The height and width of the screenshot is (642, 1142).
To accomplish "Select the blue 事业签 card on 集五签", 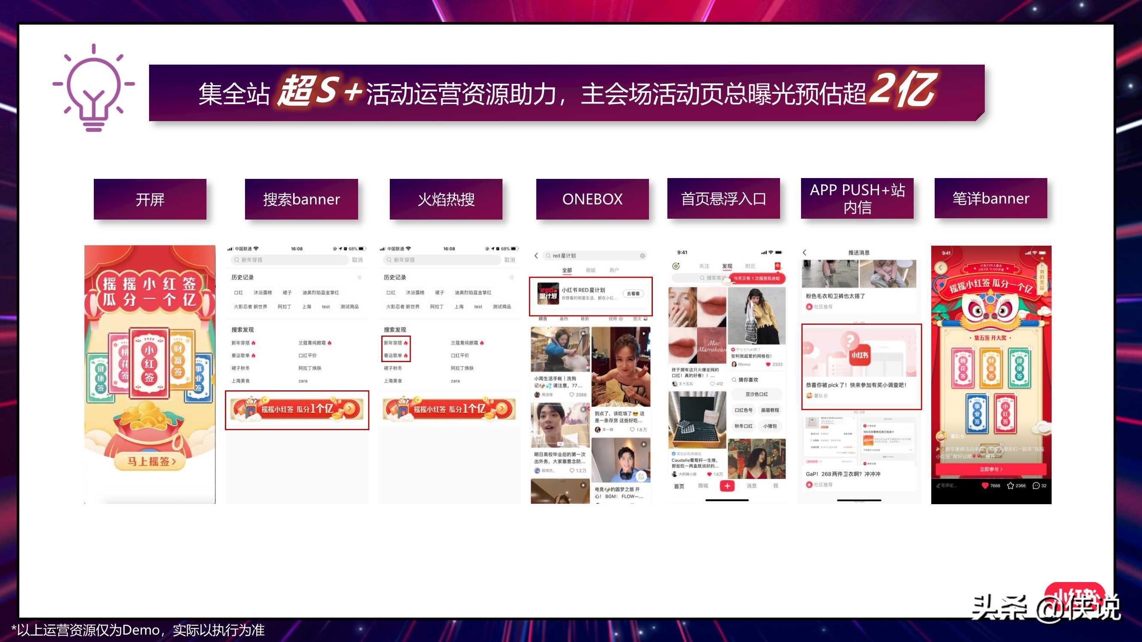I will click(977, 413).
